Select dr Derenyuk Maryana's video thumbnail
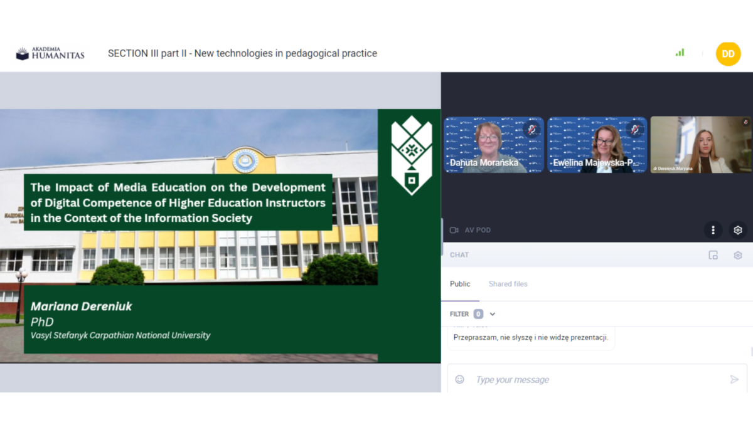 700,145
